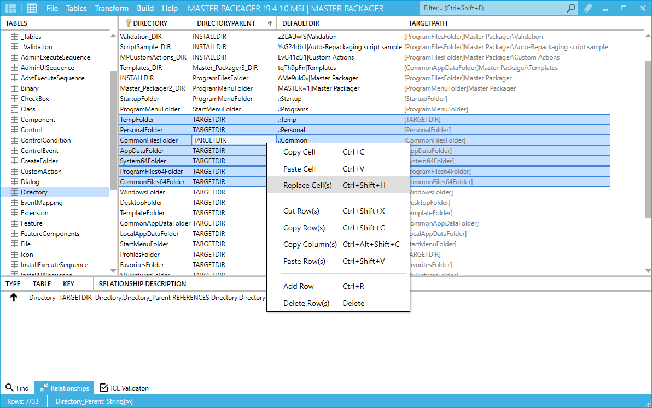Switch to the Relationships tab
The width and height of the screenshot is (652, 408).
(x=65, y=388)
